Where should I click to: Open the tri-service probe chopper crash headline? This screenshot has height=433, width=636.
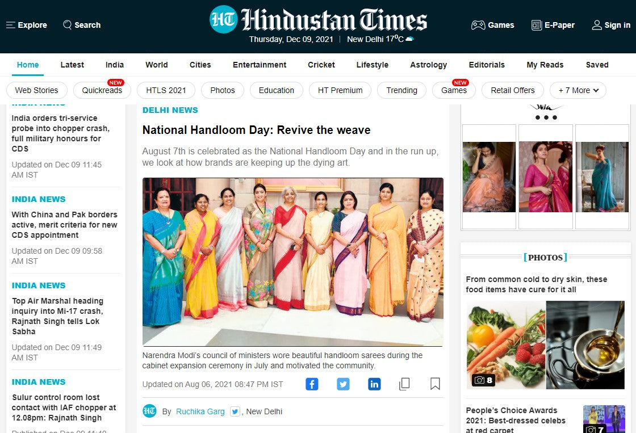[x=61, y=133]
